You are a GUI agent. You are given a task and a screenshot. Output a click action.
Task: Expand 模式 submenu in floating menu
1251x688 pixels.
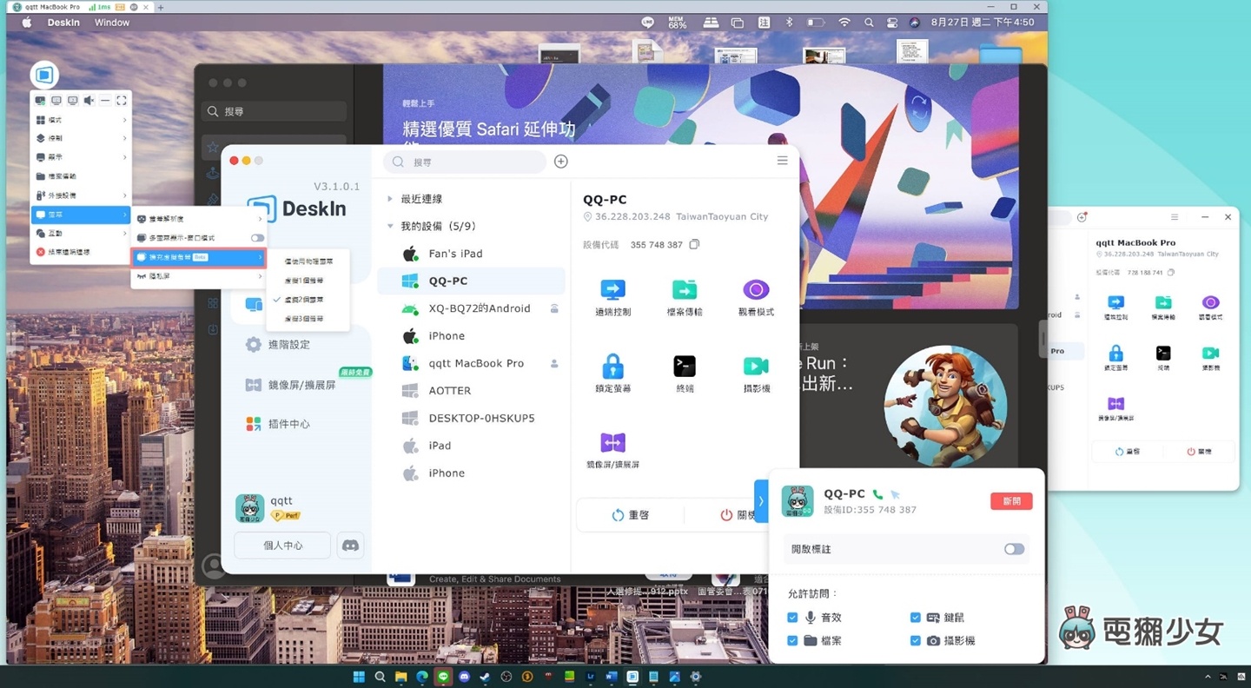(x=80, y=120)
